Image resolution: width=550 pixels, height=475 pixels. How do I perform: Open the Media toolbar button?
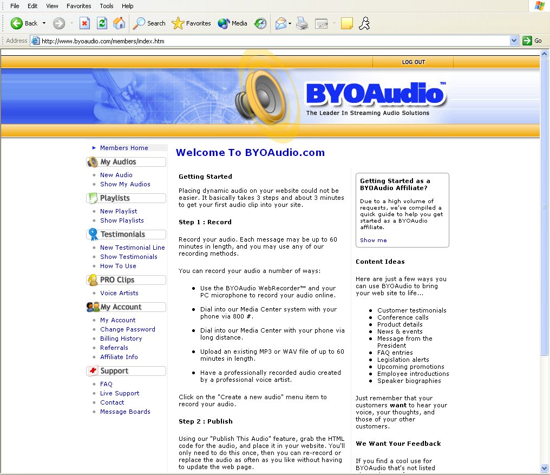(233, 23)
